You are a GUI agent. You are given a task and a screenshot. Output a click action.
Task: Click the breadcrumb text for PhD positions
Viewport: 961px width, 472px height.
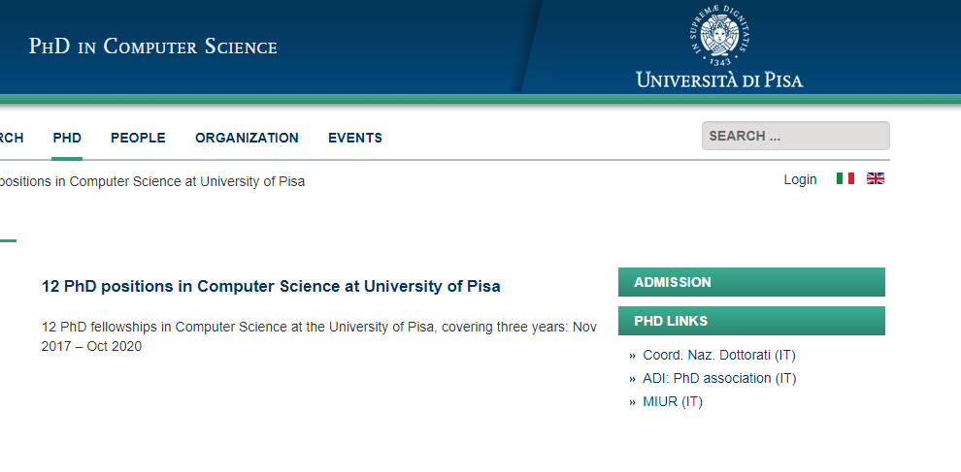point(151,181)
